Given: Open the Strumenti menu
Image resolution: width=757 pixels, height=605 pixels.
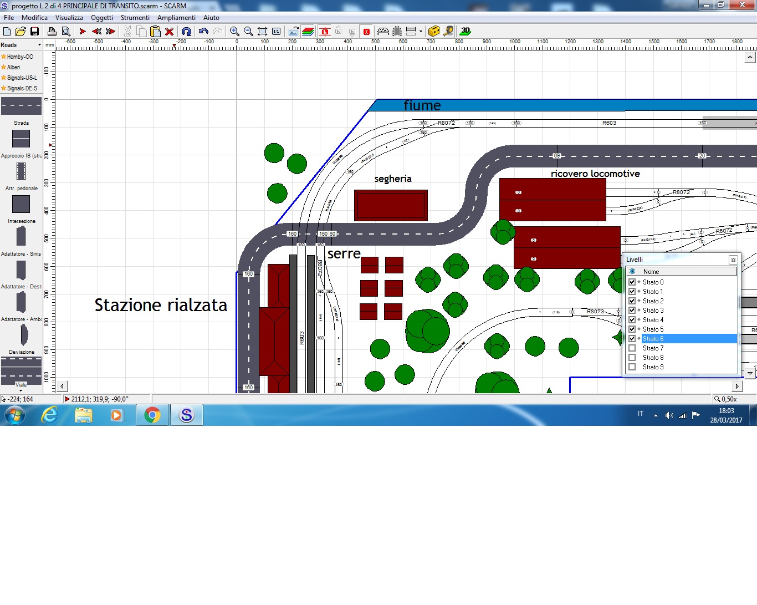Looking at the screenshot, I should [x=135, y=18].
